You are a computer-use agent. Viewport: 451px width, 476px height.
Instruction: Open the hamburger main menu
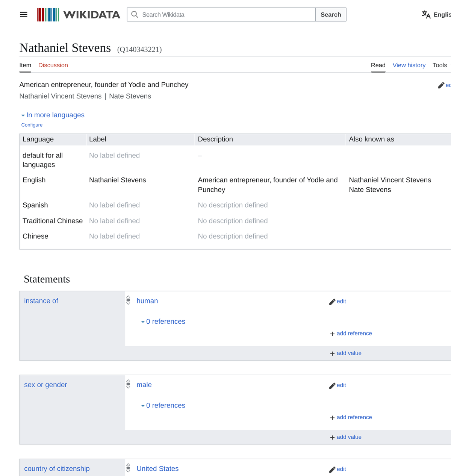[24, 15]
